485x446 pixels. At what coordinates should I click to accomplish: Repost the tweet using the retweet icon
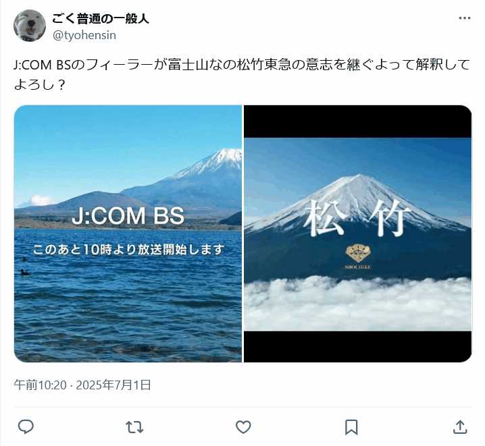coord(134,427)
